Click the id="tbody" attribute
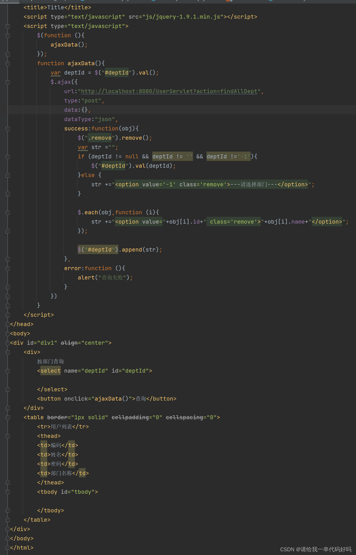This screenshot has height=555, width=356. pyautogui.click(x=78, y=492)
